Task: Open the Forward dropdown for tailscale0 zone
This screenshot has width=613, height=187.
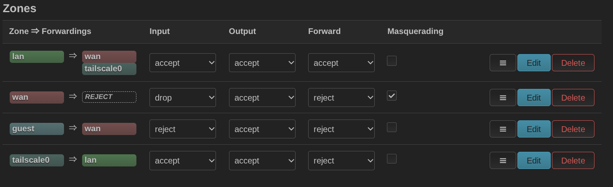Action: tap(341, 161)
